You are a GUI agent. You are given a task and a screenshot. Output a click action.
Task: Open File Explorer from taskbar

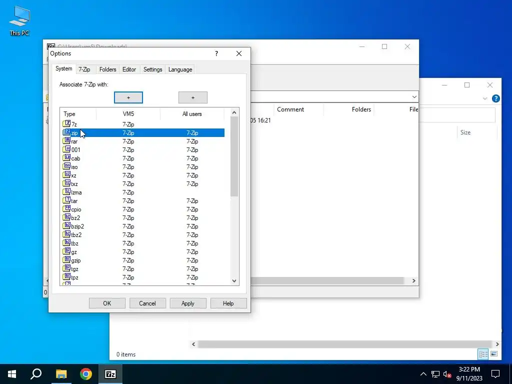61,374
